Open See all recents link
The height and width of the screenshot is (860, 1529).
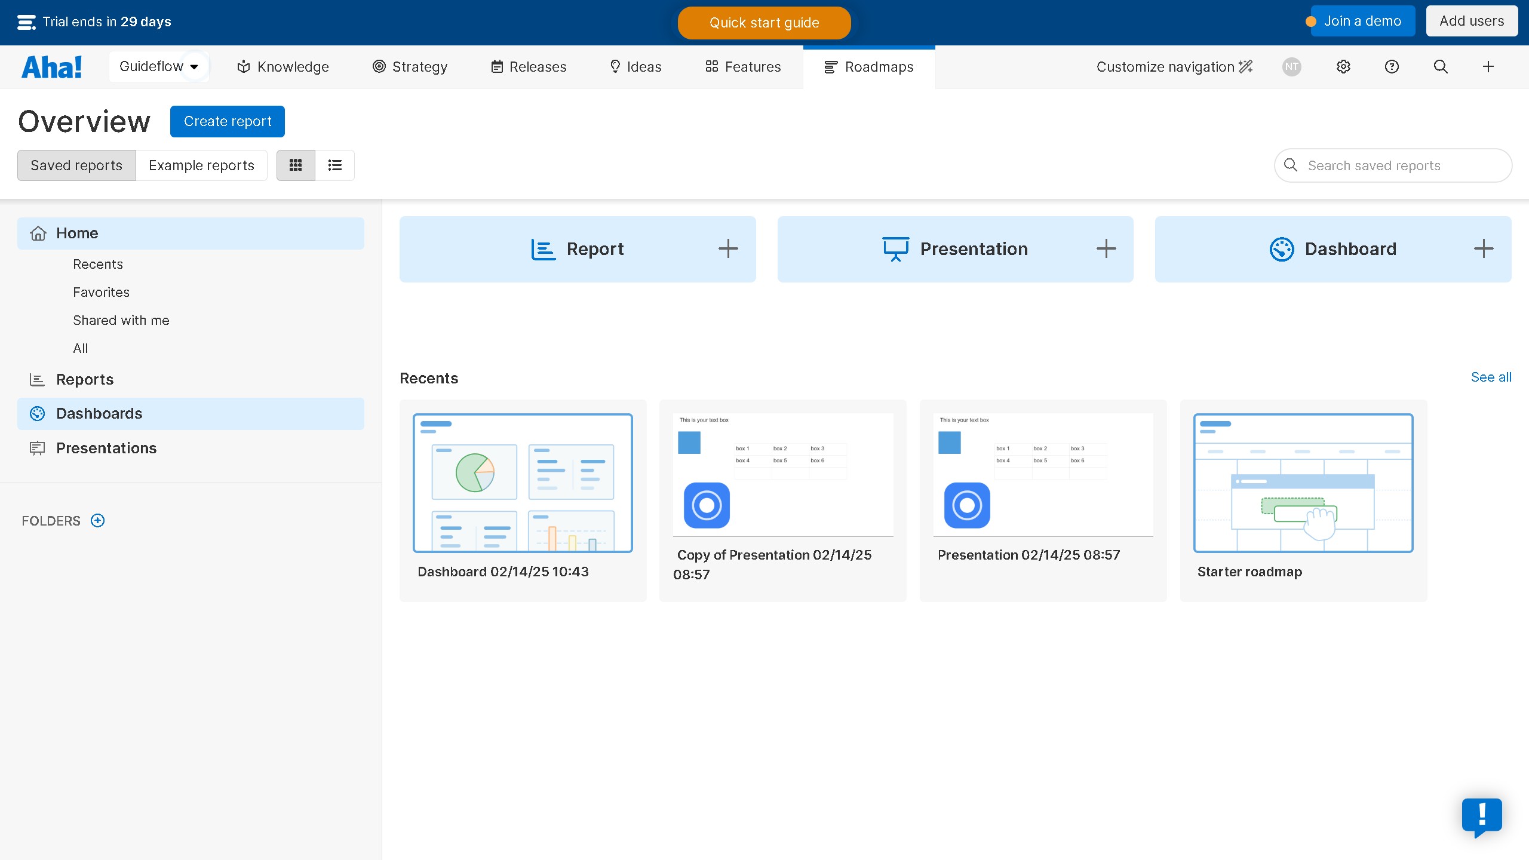[1491, 377]
